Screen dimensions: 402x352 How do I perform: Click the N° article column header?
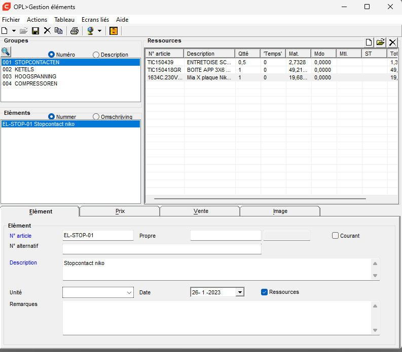click(165, 54)
